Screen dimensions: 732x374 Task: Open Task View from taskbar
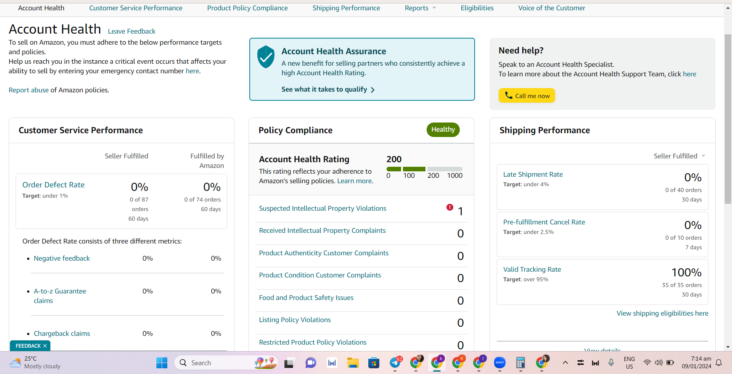tap(290, 363)
